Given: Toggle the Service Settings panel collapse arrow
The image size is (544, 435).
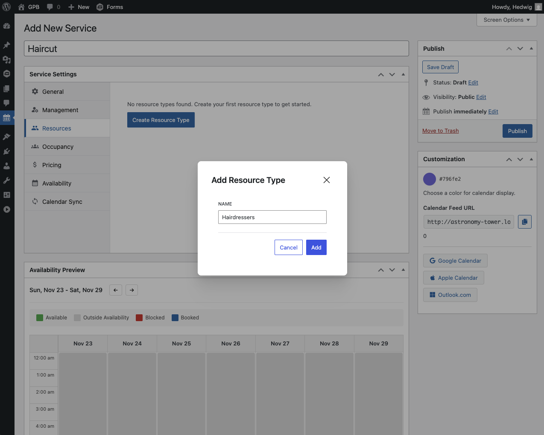Looking at the screenshot, I should coord(403,74).
